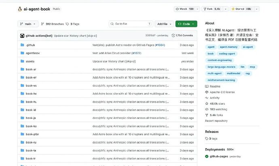Open the book-ar folder icon
Viewport: 279px width, 166px height.
[x=22, y=69]
